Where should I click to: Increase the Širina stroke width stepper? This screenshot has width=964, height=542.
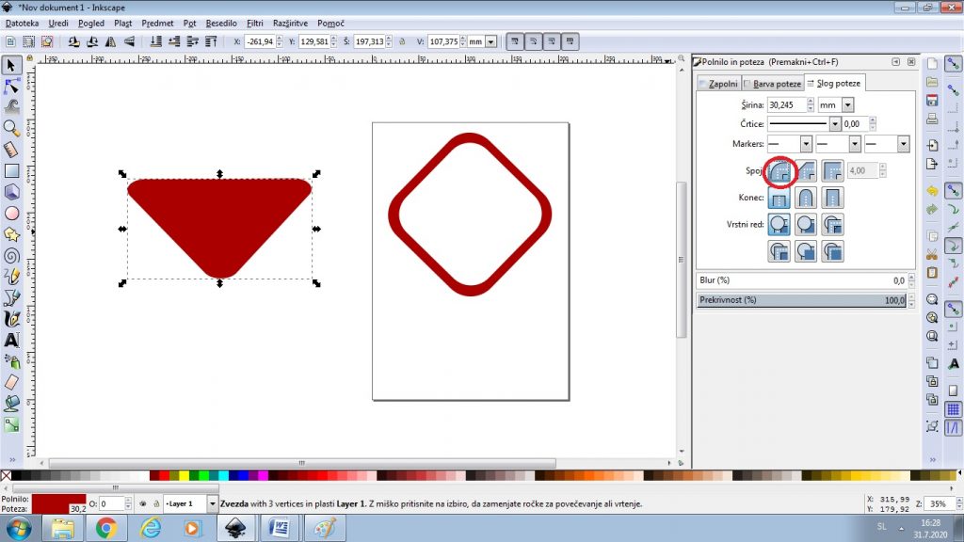point(811,102)
